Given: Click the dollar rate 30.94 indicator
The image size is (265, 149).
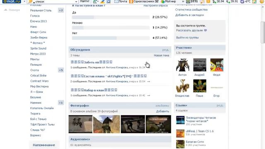Looking at the screenshot, I should (x=218, y=2).
